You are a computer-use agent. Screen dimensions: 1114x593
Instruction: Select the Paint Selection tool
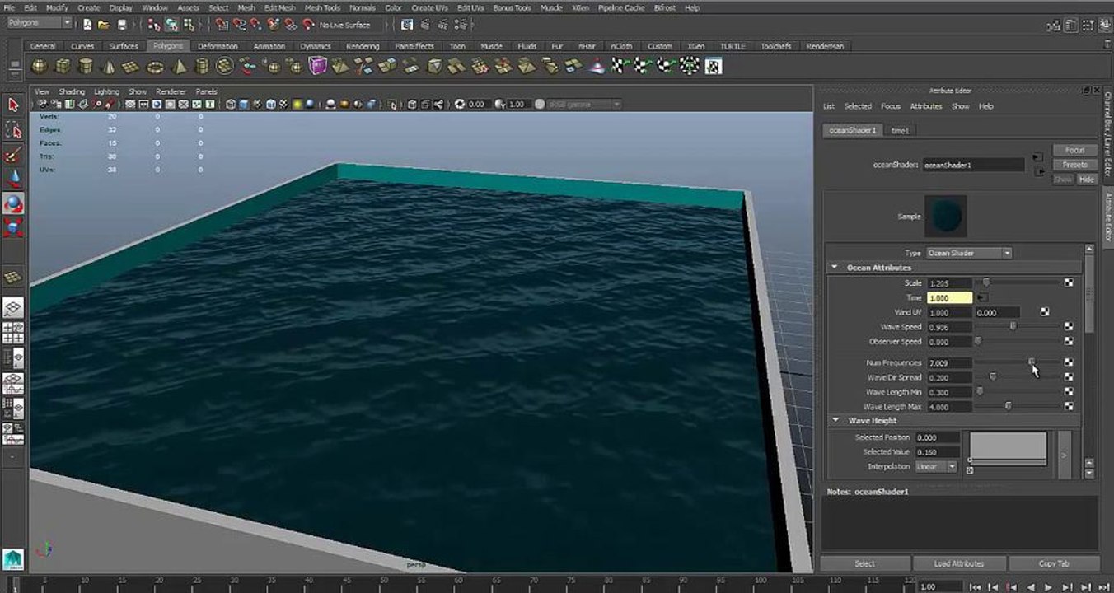[13, 155]
